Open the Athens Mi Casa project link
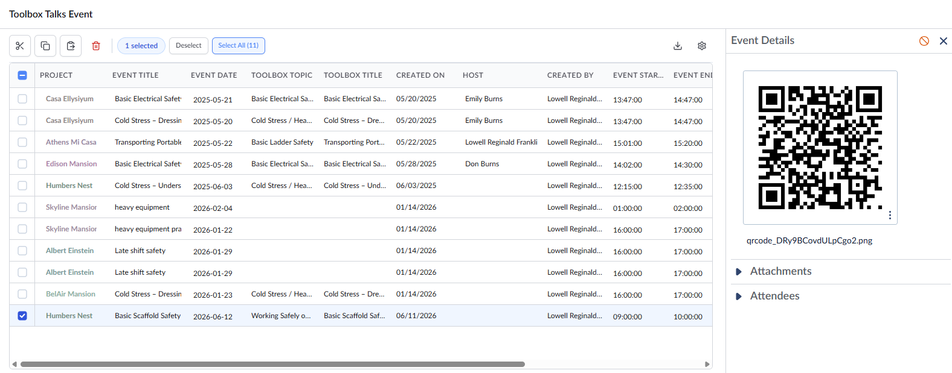Image resolution: width=952 pixels, height=373 pixels. (x=71, y=142)
